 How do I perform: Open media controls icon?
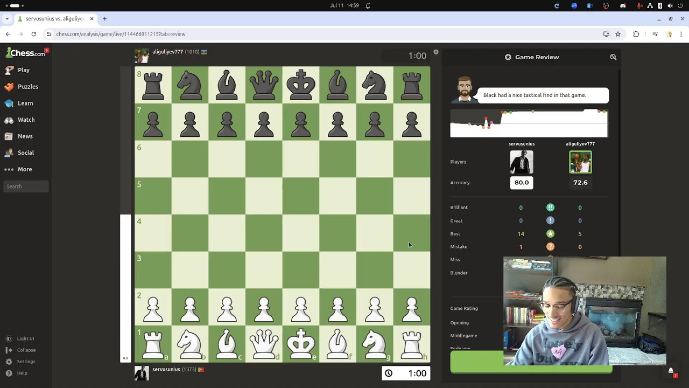coord(655,34)
